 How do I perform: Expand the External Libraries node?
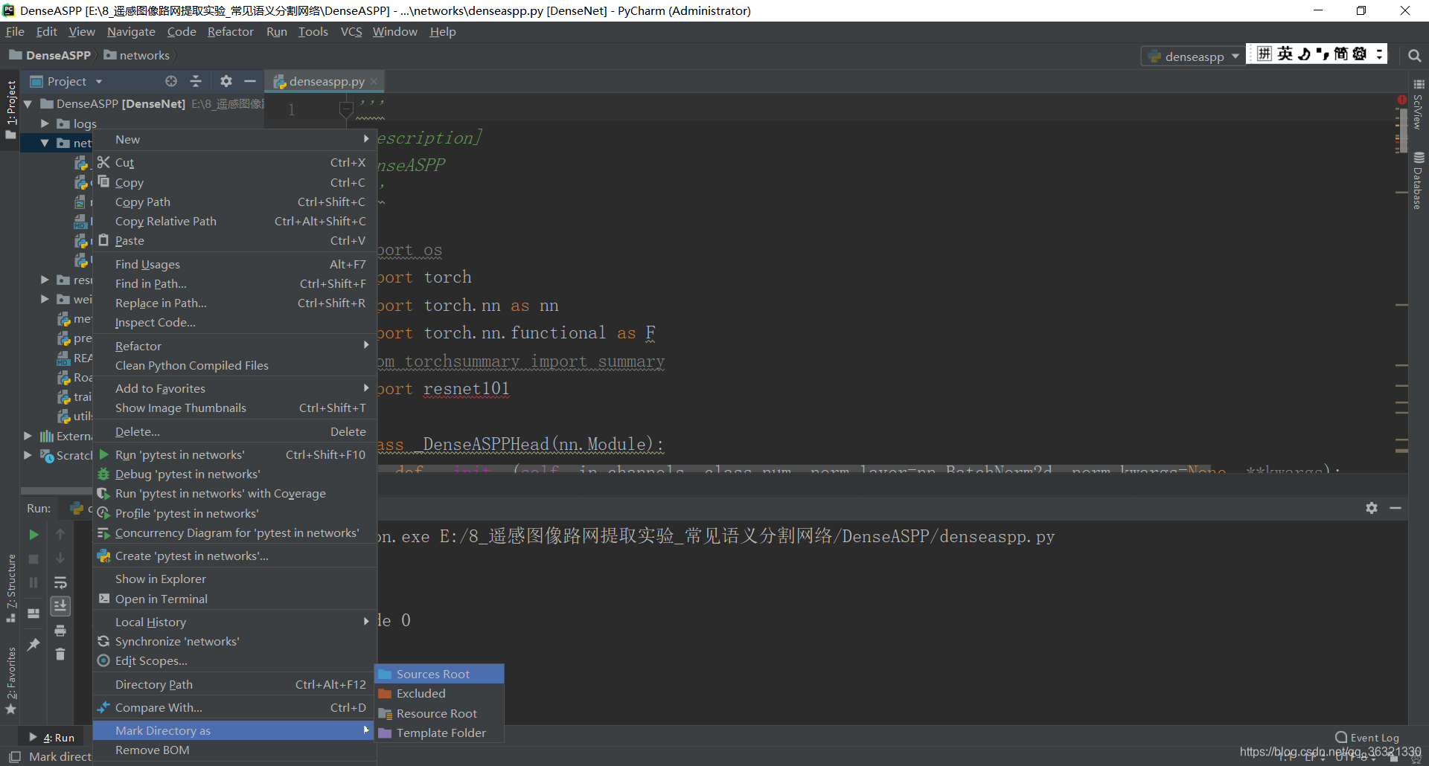(x=28, y=436)
